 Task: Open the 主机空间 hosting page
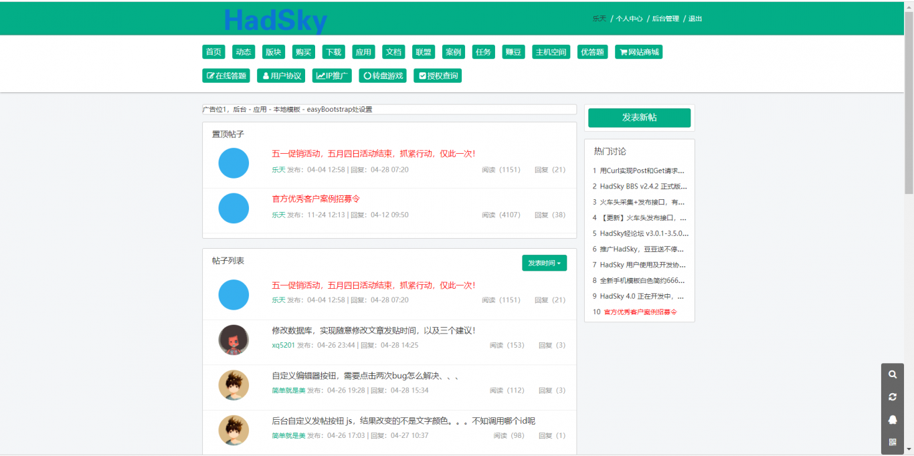(x=551, y=52)
